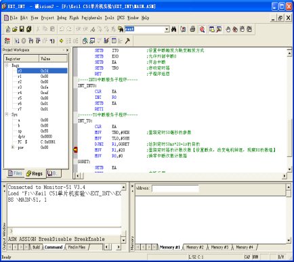Switch to the Memory #3 tab
294x262 pixels.
pos(219,247)
